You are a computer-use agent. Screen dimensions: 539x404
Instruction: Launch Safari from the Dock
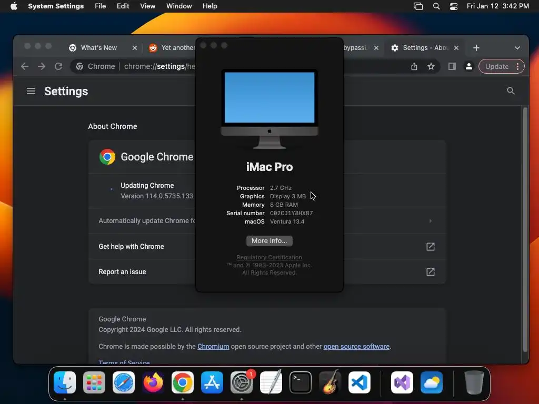point(124,382)
